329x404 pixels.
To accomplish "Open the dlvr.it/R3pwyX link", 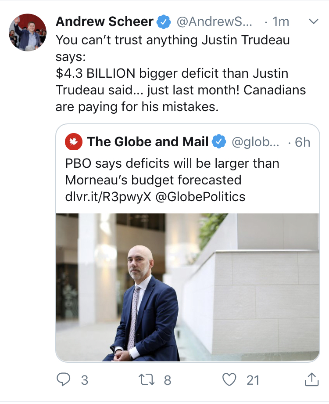I will pos(108,196).
